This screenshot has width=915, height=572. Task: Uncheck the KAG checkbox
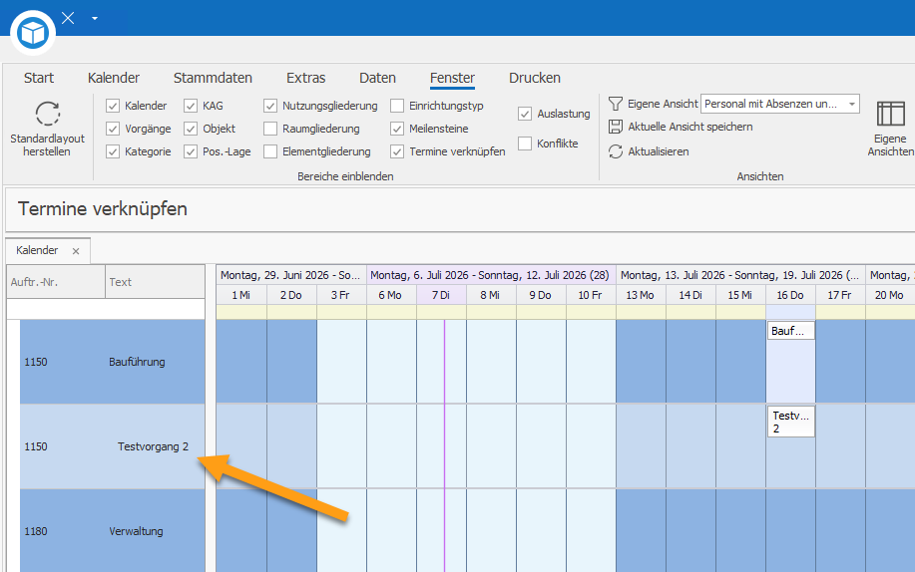pos(191,106)
